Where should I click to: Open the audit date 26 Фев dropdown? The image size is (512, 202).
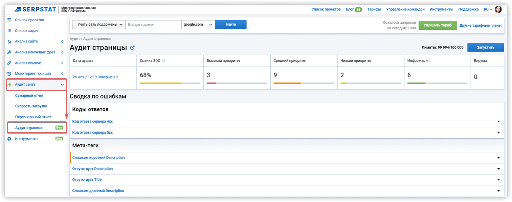(95, 77)
